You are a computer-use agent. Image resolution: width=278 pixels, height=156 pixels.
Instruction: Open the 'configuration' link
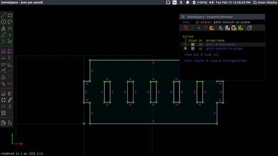click(234, 61)
